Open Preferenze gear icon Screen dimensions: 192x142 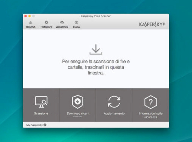point(46,22)
